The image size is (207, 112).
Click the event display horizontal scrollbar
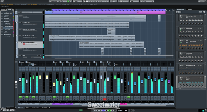coord(63,59)
